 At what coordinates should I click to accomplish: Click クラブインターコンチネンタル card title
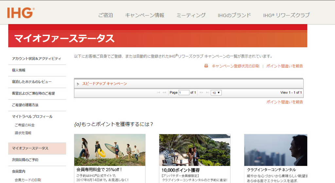271,170
